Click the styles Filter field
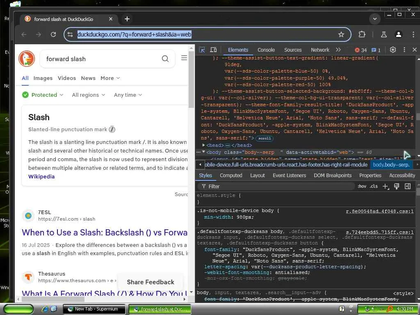The height and width of the screenshot is (315, 420). pos(276,187)
